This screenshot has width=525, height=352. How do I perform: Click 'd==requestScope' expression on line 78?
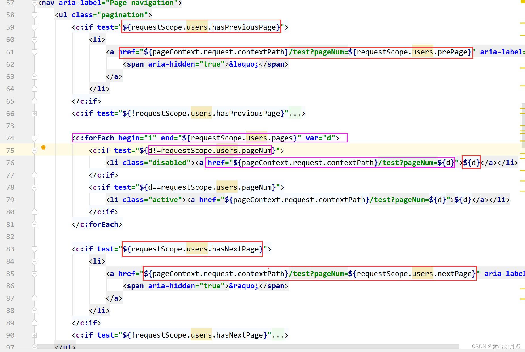[x=180, y=187]
